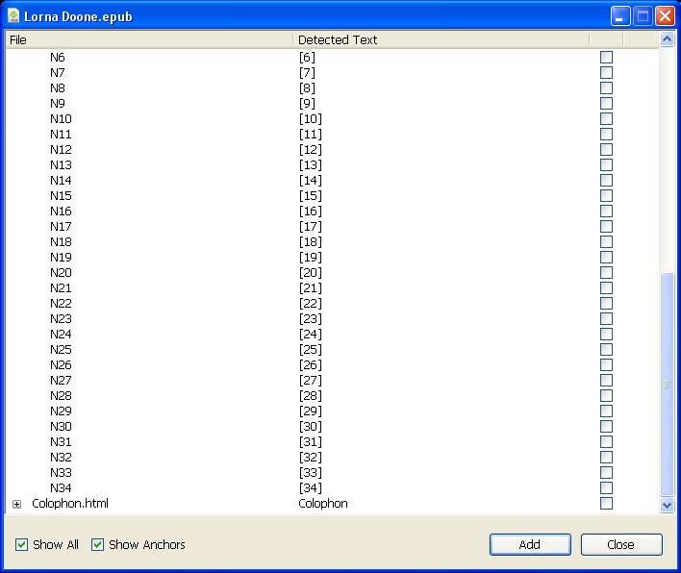The height and width of the screenshot is (573, 681).
Task: Toggle the Show Anchors checkbox
Action: pos(98,544)
